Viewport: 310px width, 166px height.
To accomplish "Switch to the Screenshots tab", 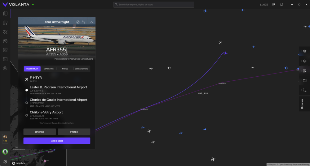I will point(81,69).
